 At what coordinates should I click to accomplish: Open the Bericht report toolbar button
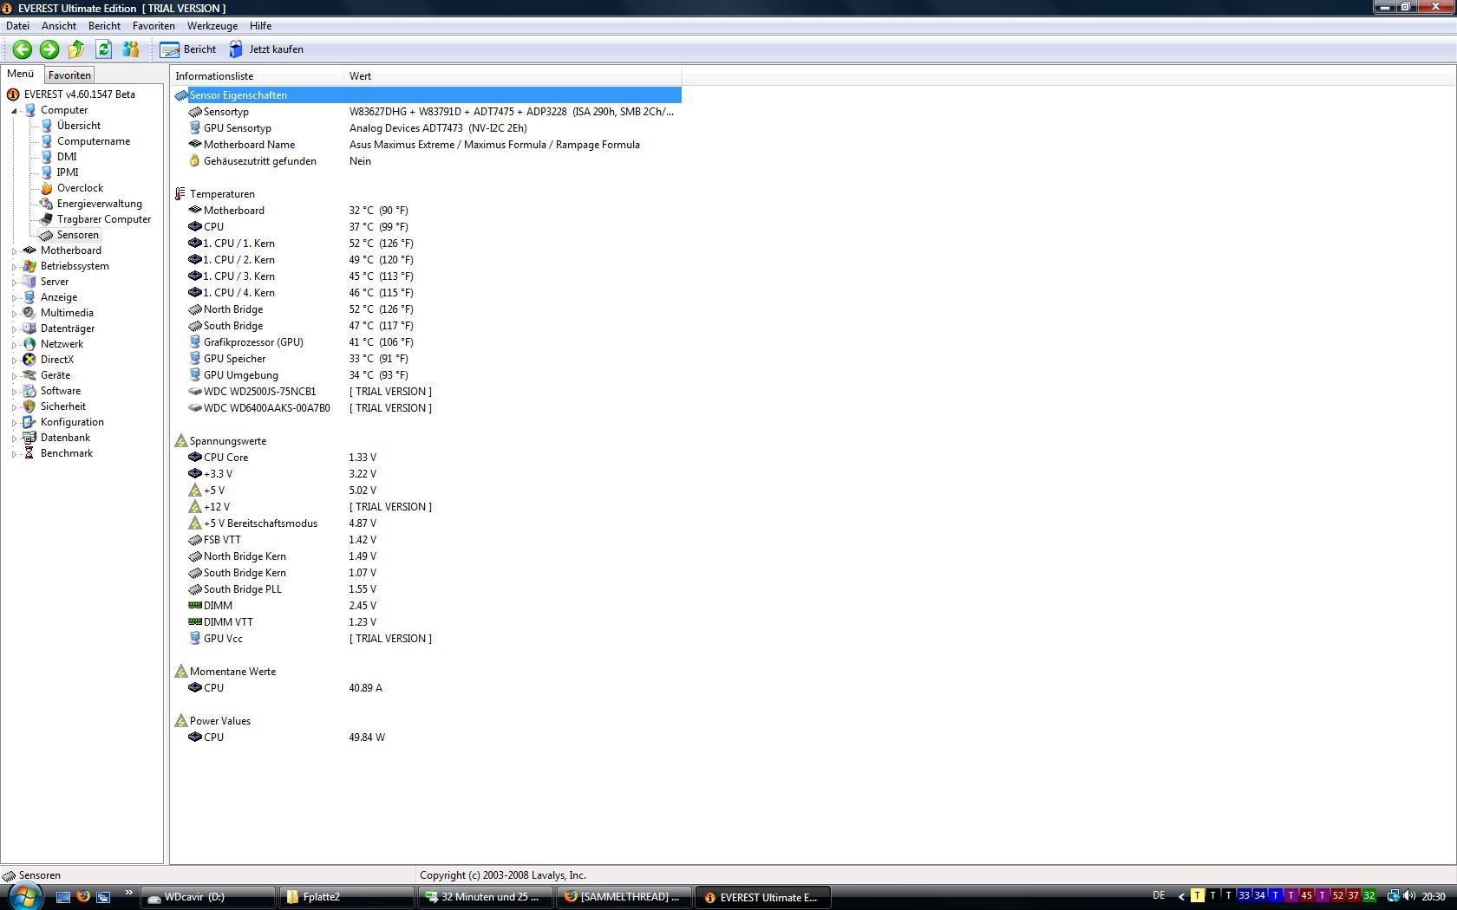188,49
